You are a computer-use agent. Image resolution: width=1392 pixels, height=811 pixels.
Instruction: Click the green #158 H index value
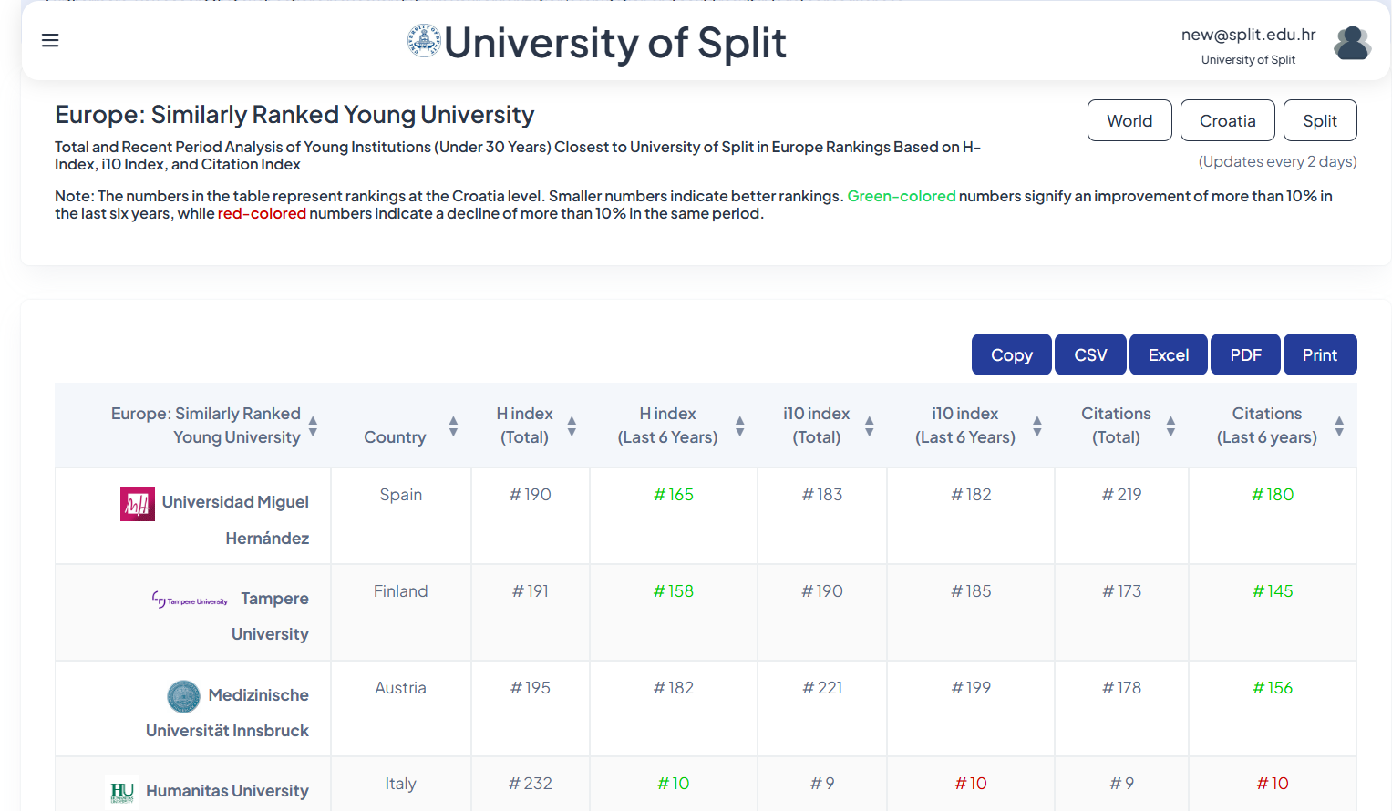(674, 591)
